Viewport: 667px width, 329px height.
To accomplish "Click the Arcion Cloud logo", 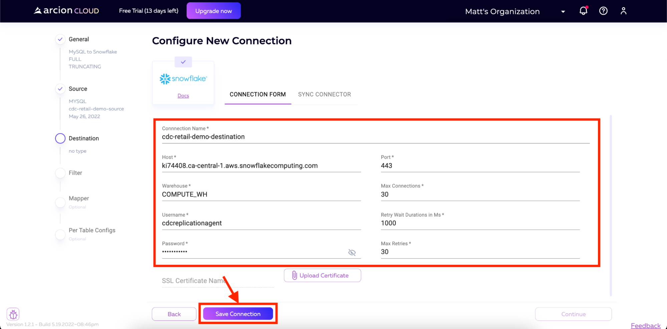I will pyautogui.click(x=66, y=11).
